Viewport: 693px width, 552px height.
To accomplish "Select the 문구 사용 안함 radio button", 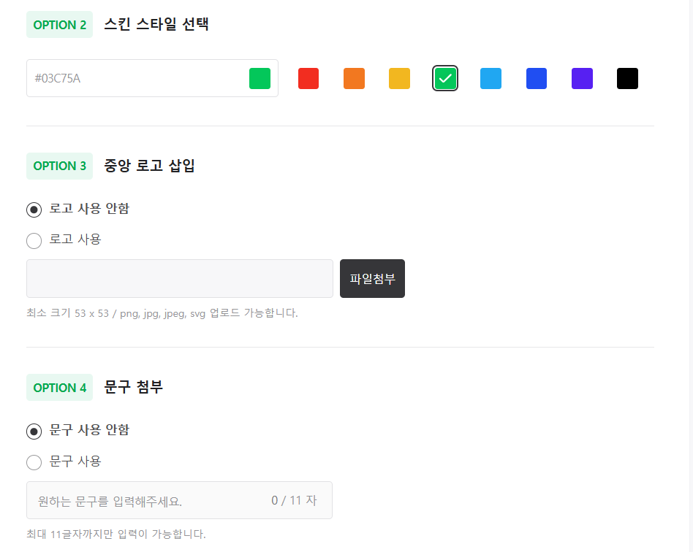I will [x=34, y=432].
